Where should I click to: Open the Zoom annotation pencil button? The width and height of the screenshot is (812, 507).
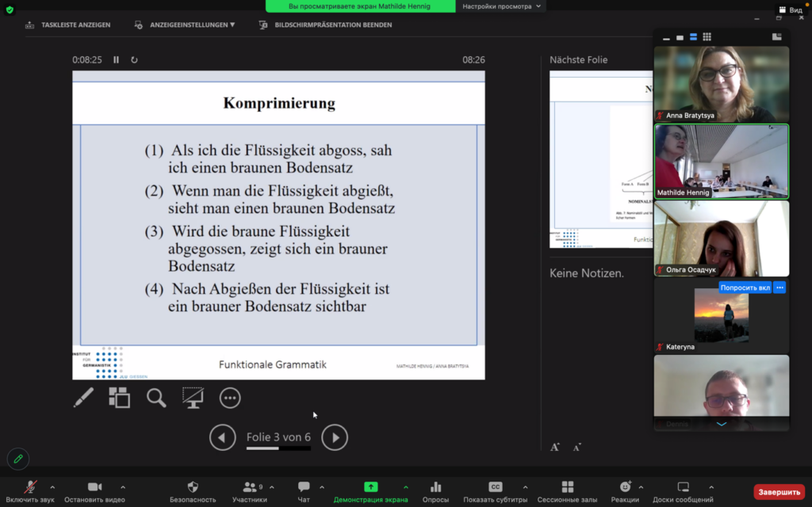17,459
